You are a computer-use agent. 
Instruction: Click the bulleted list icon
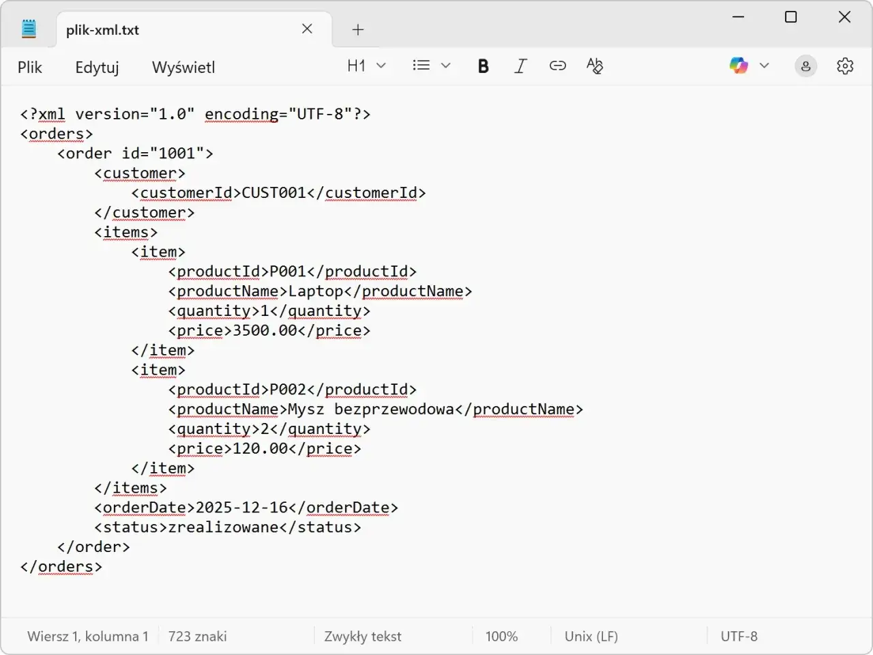[x=421, y=65]
